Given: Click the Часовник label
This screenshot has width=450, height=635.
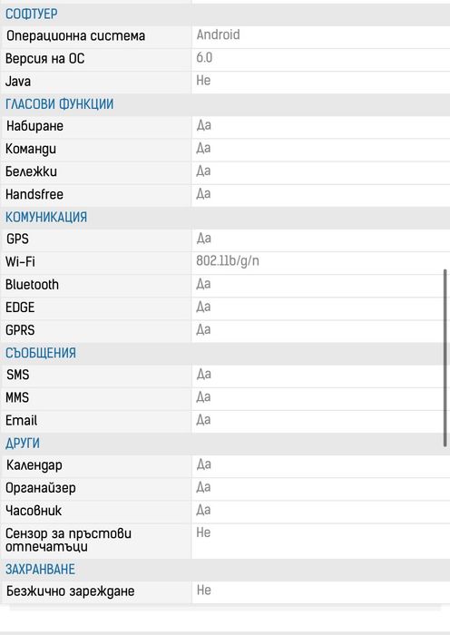Looking at the screenshot, I should (x=34, y=511).
